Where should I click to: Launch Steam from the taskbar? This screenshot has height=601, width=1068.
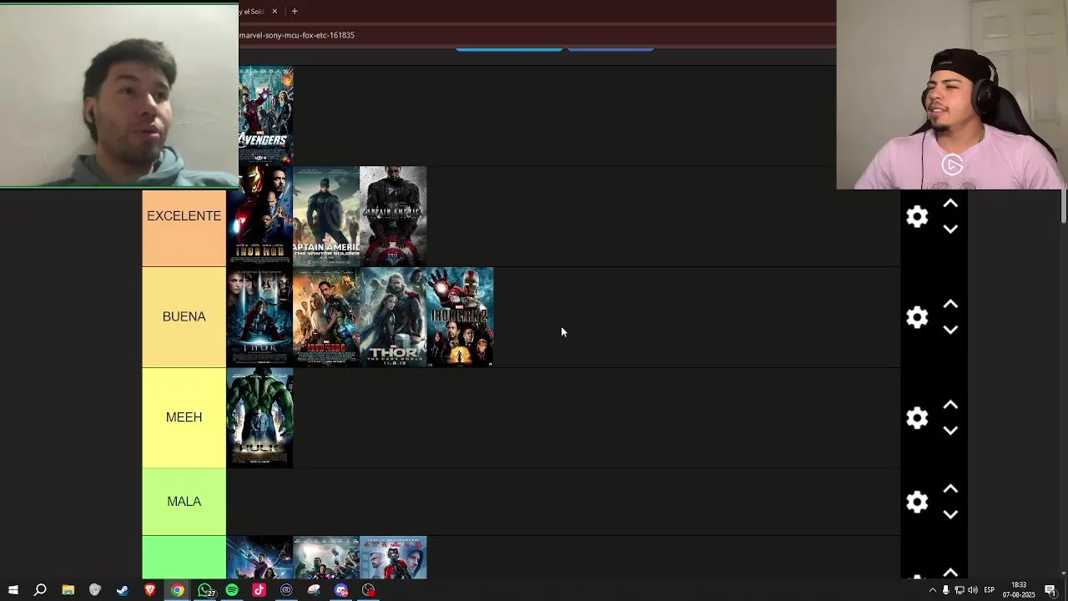coord(123,590)
